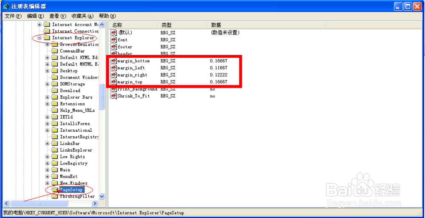Click the InternetRegistry folder icon

(55, 137)
